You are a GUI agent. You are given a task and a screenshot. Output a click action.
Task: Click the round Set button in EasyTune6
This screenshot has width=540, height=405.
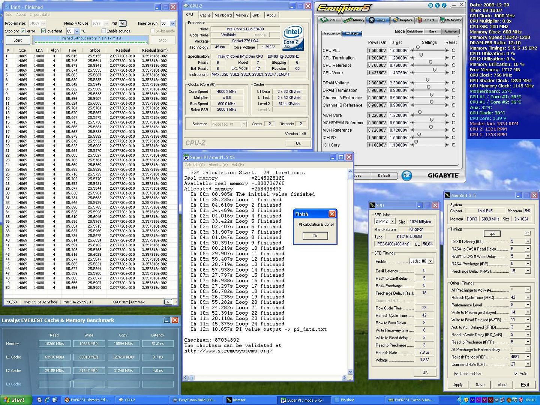[406, 175]
